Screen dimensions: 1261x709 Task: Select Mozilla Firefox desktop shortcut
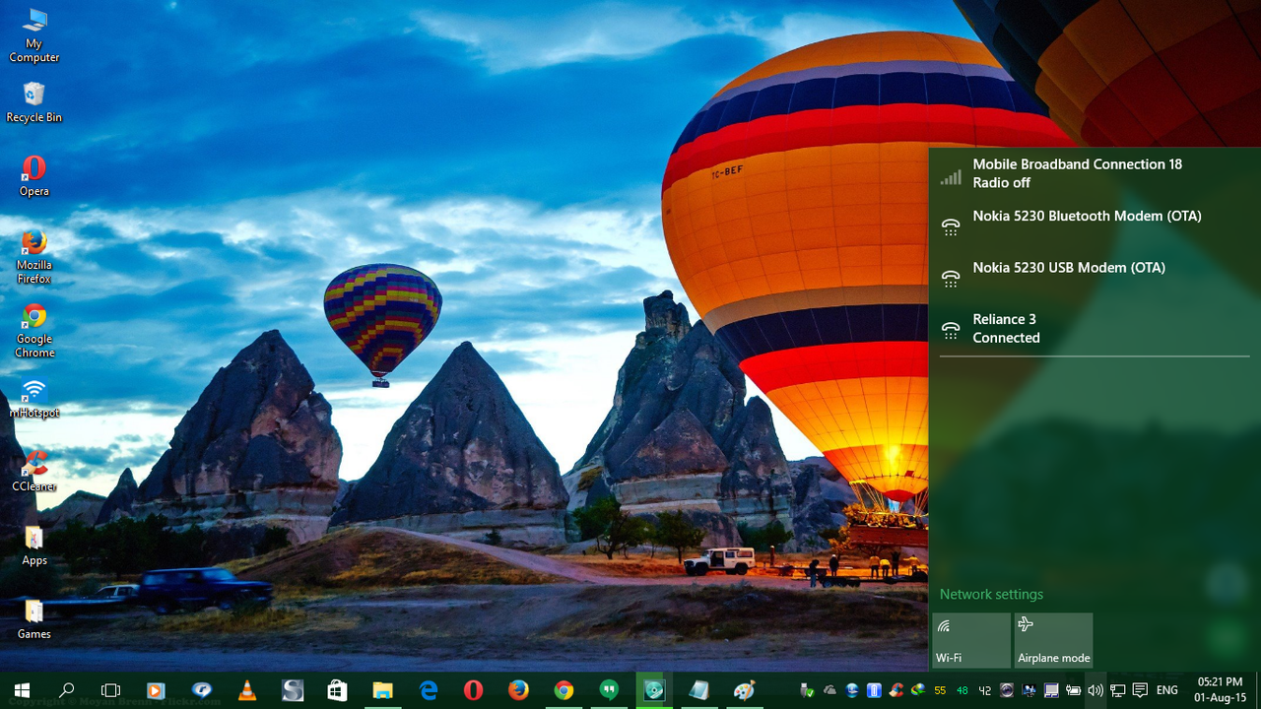(34, 257)
